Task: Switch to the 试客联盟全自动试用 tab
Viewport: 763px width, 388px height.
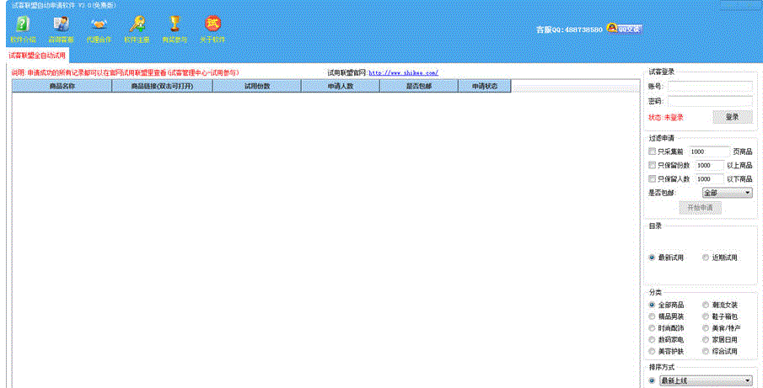Action: coord(37,56)
